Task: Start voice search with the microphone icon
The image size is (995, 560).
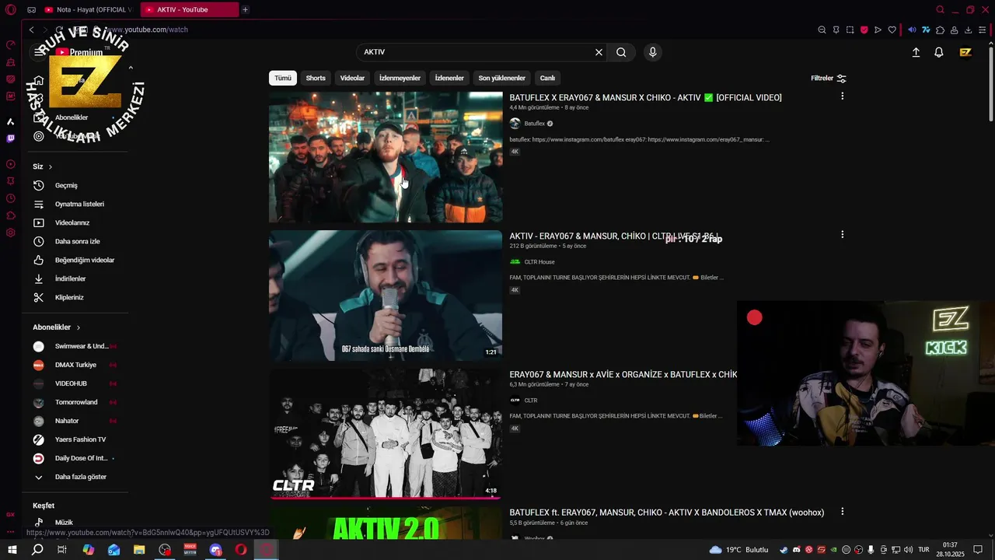Action: (652, 52)
